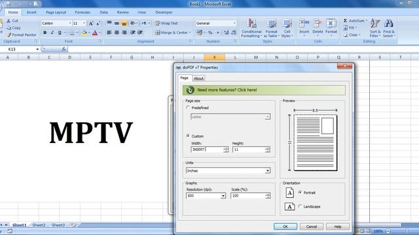The height and width of the screenshot is (235, 419).
Task: Expand the disabled Letter page size dropdown
Action: coord(267,117)
